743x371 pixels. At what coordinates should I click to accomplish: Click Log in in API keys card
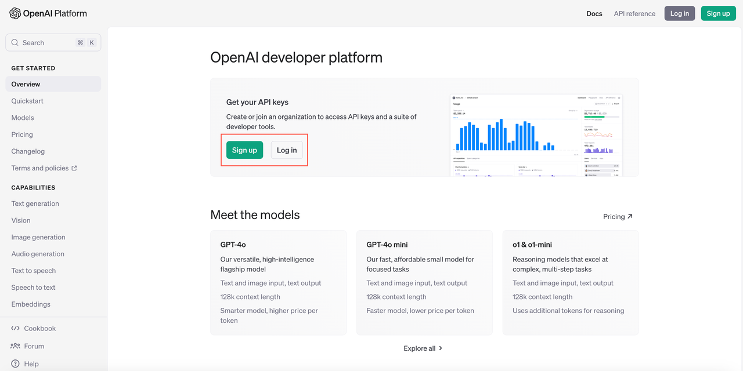[287, 150]
